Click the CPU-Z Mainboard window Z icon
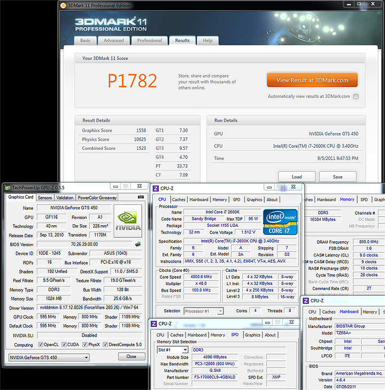This screenshot has height=390, width=385. [306, 301]
